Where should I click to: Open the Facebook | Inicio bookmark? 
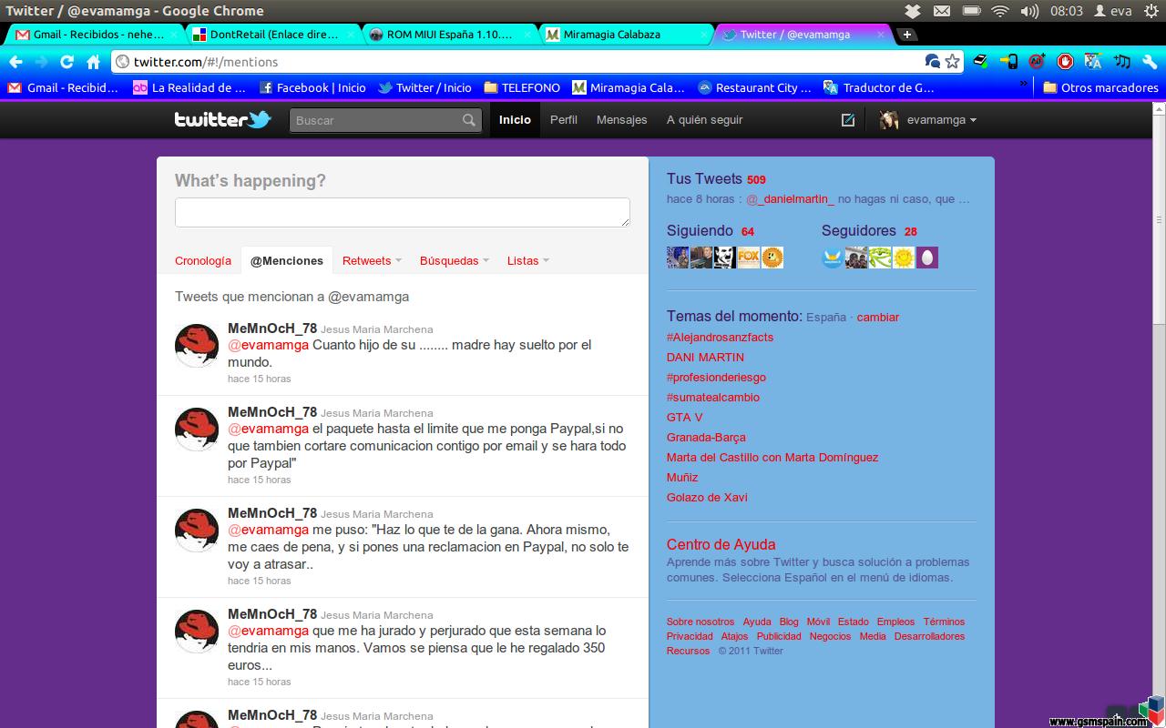312,88
